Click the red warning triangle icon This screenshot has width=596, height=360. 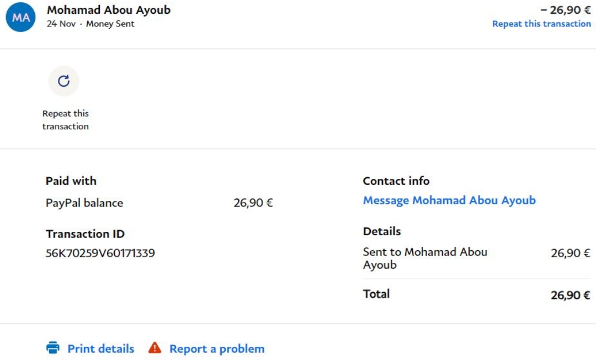tap(155, 348)
